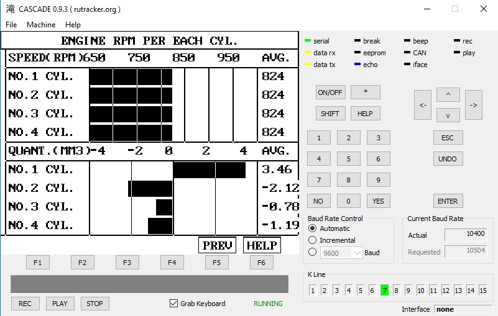The width and height of the screenshot is (498, 316).
Task: Click the ENTER button
Action: [x=448, y=201]
